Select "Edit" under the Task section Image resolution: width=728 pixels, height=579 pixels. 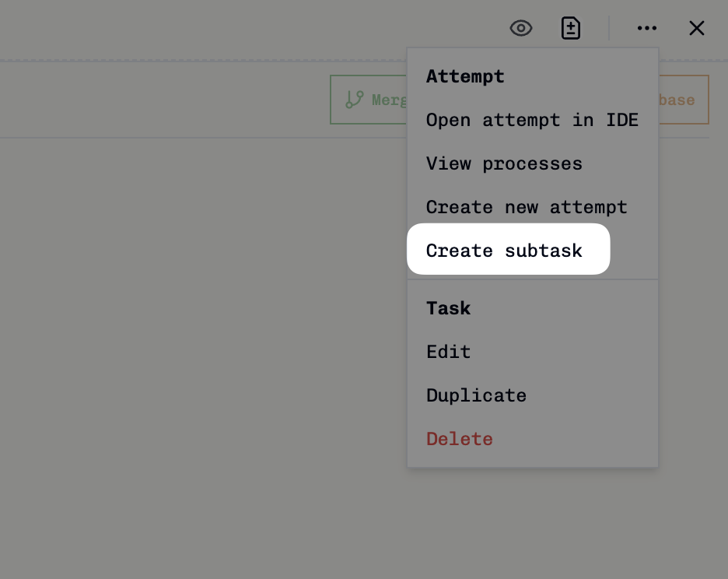[x=449, y=352]
